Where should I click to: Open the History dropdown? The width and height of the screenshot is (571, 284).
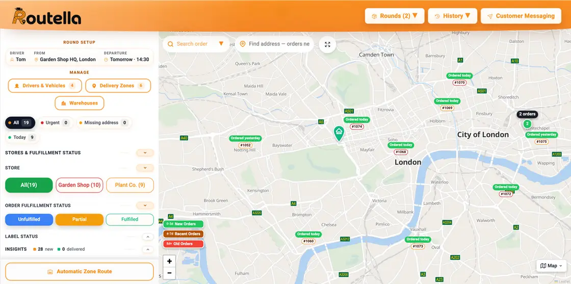[453, 16]
